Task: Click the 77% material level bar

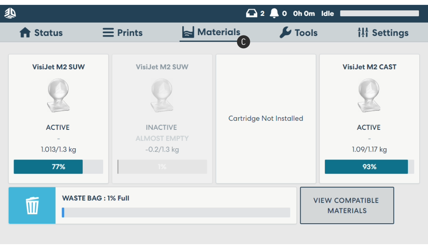Action: (x=58, y=167)
